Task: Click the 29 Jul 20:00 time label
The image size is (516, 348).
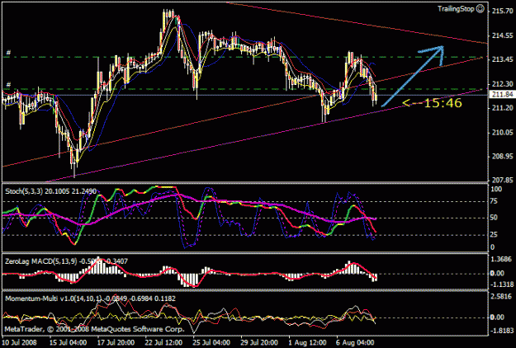Action: 259,343
